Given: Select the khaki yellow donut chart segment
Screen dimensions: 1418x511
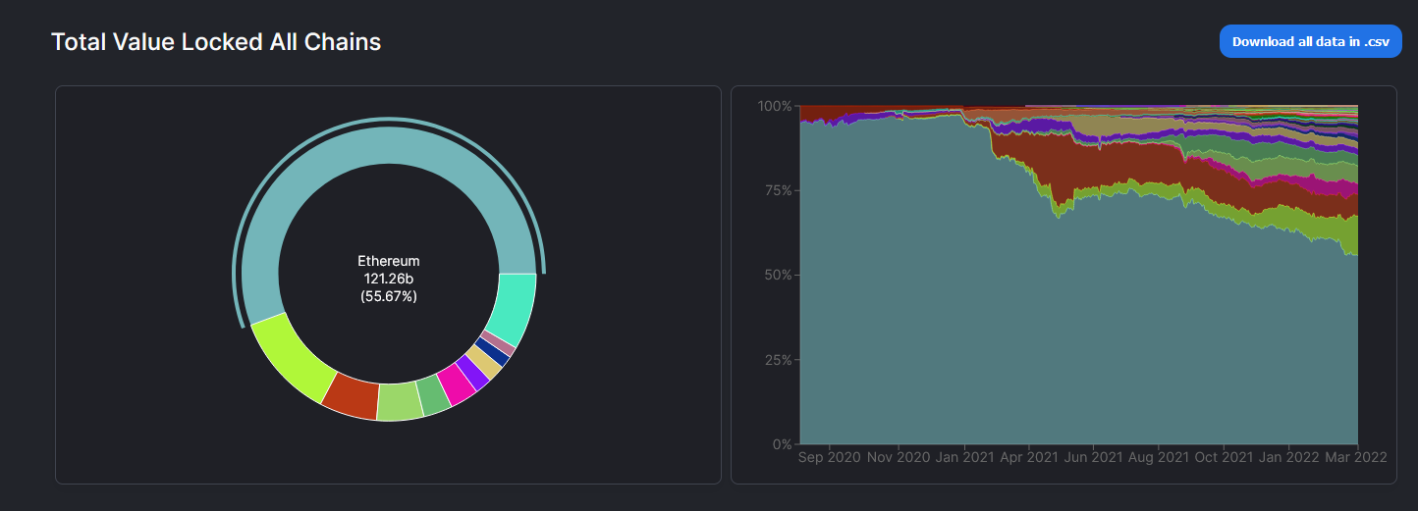Looking at the screenshot, I should [x=485, y=364].
